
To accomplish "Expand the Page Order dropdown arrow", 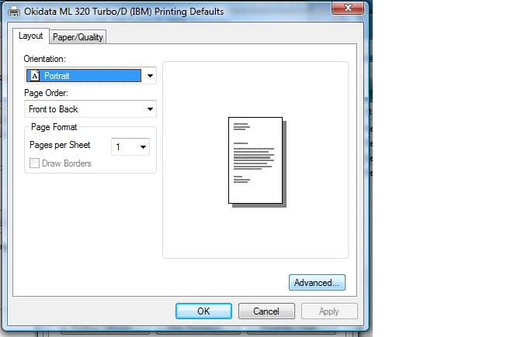I will pyautogui.click(x=150, y=109).
